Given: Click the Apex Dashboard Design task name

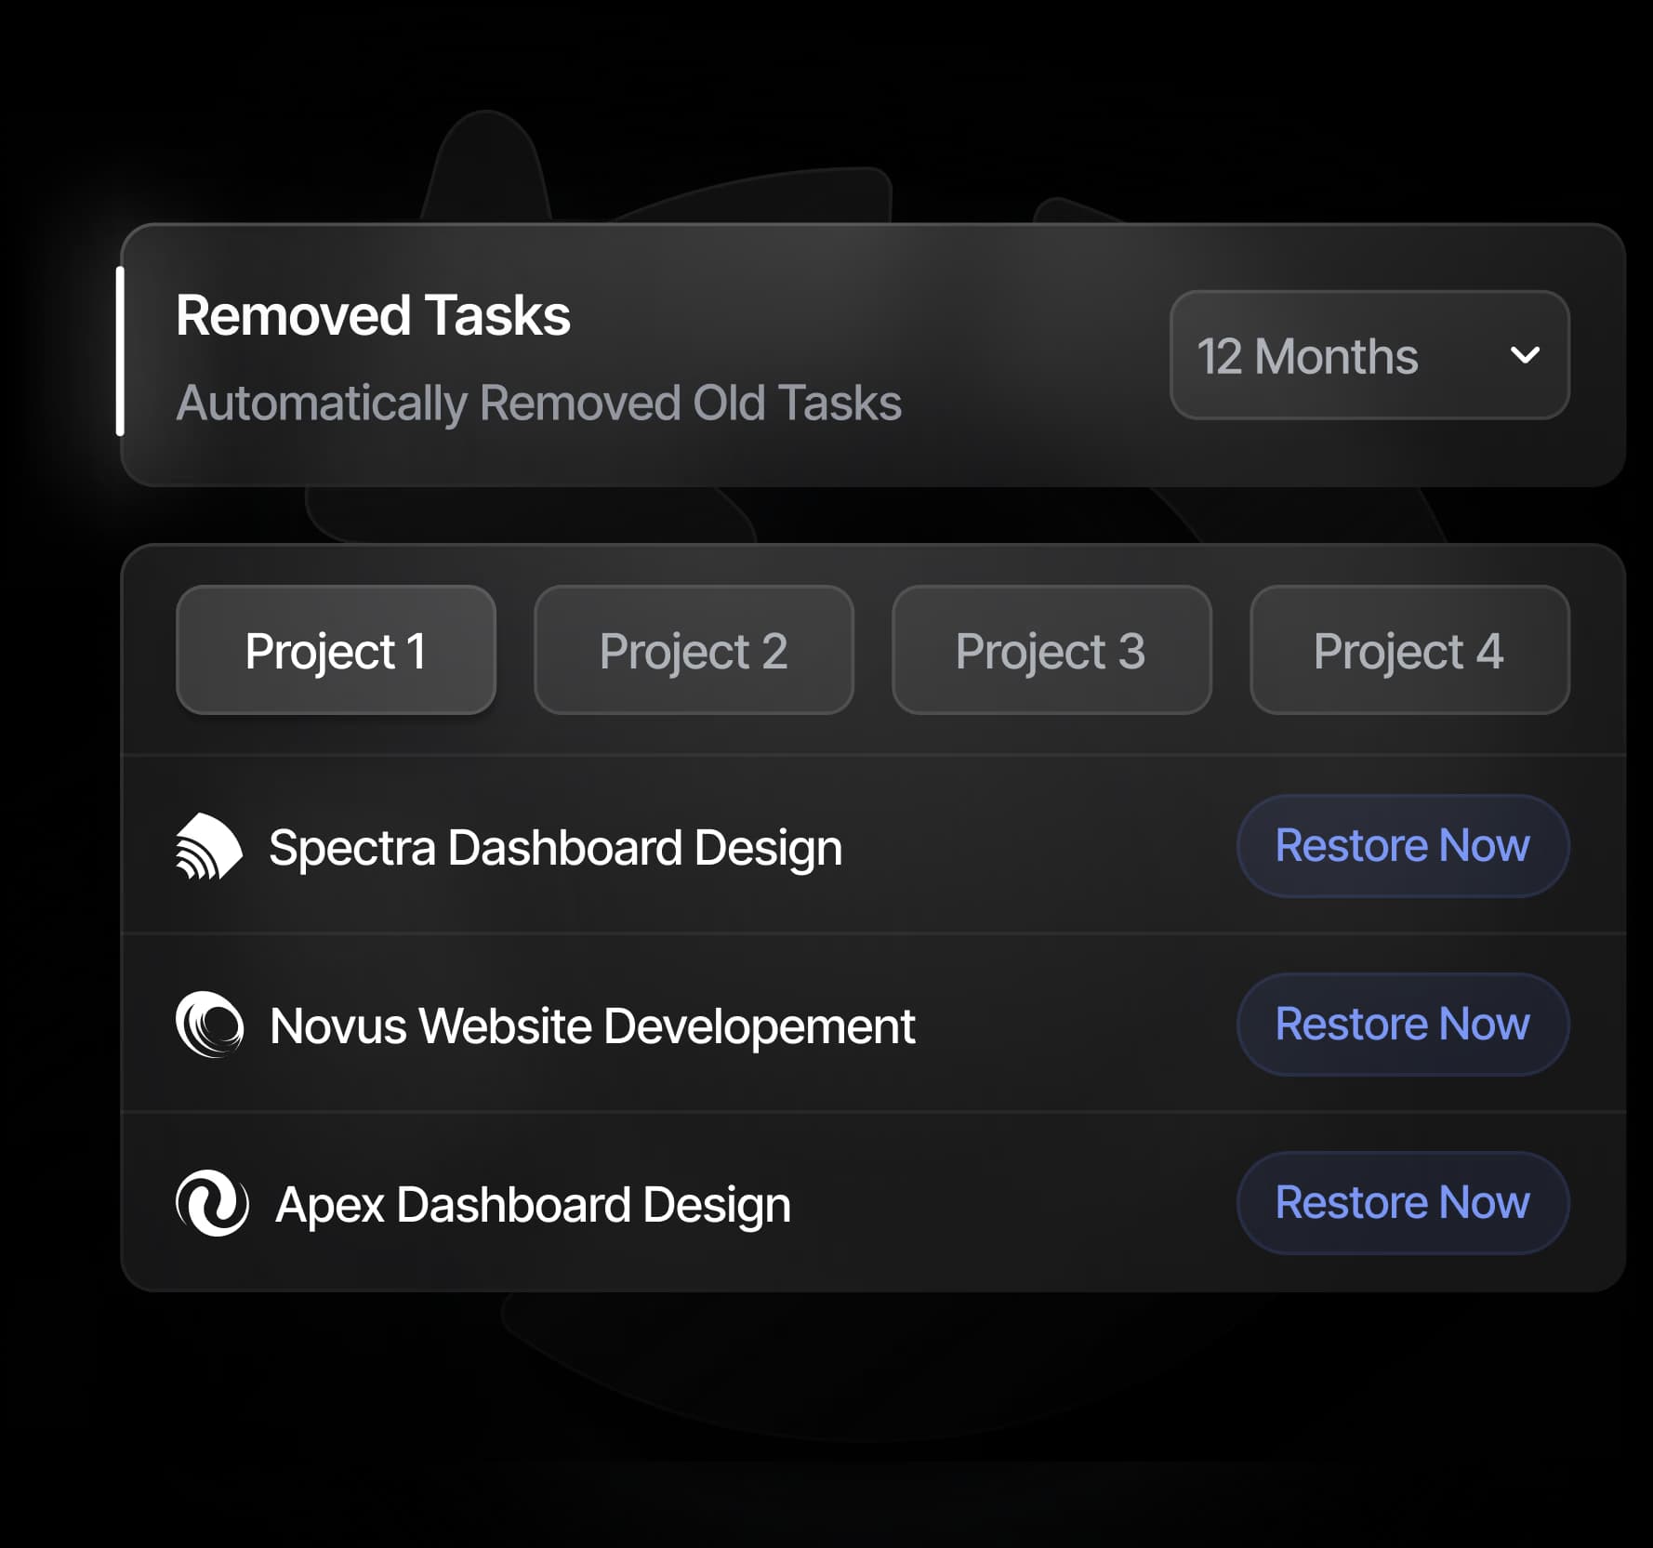Looking at the screenshot, I should coord(533,1205).
